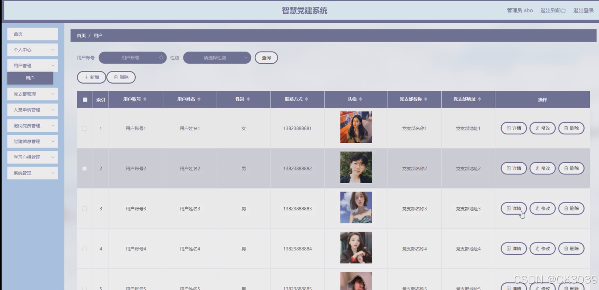Screen dimensions: 599x290
Task: Sort by 用户账号 column arrows
Action: point(145,99)
